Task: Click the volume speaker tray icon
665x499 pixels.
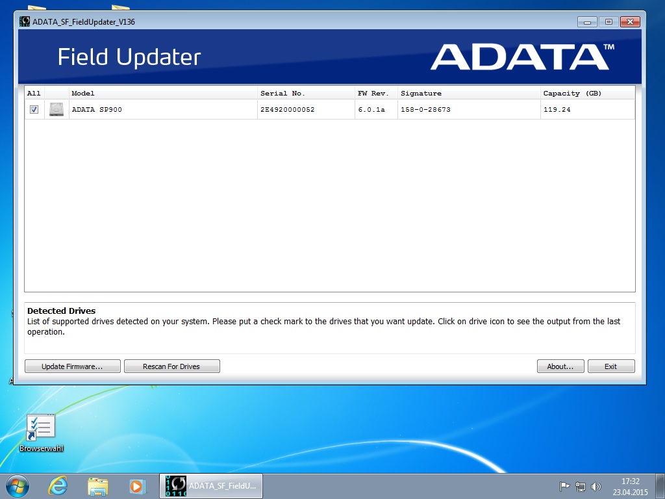Action: pos(596,486)
